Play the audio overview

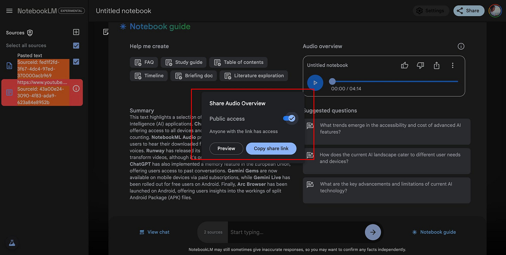click(x=315, y=83)
